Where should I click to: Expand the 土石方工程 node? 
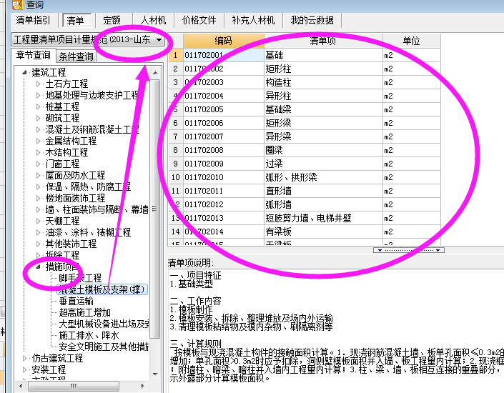(39, 84)
